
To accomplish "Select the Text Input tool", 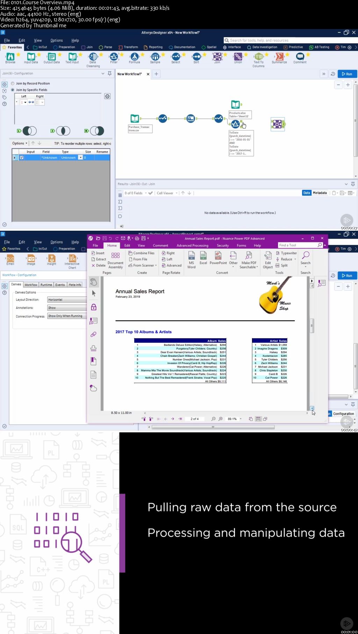I will click(72, 58).
